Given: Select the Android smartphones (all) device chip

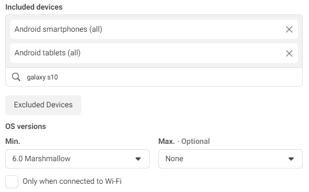Looking at the screenshot, I should [154, 29].
